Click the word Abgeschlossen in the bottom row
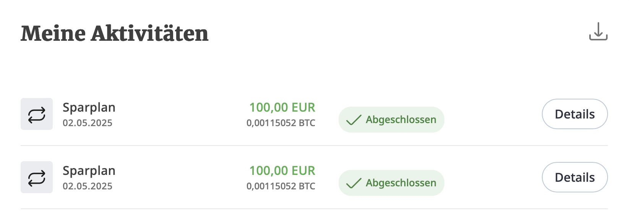 pos(401,183)
